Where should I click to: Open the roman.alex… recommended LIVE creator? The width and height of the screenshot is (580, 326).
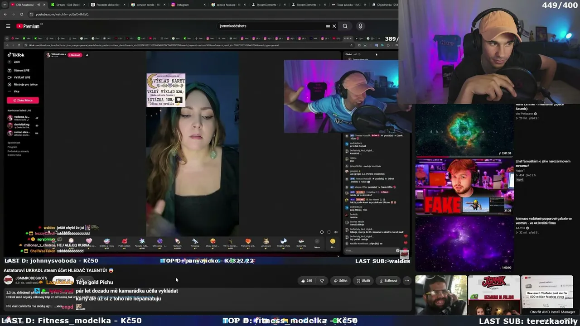(23, 133)
